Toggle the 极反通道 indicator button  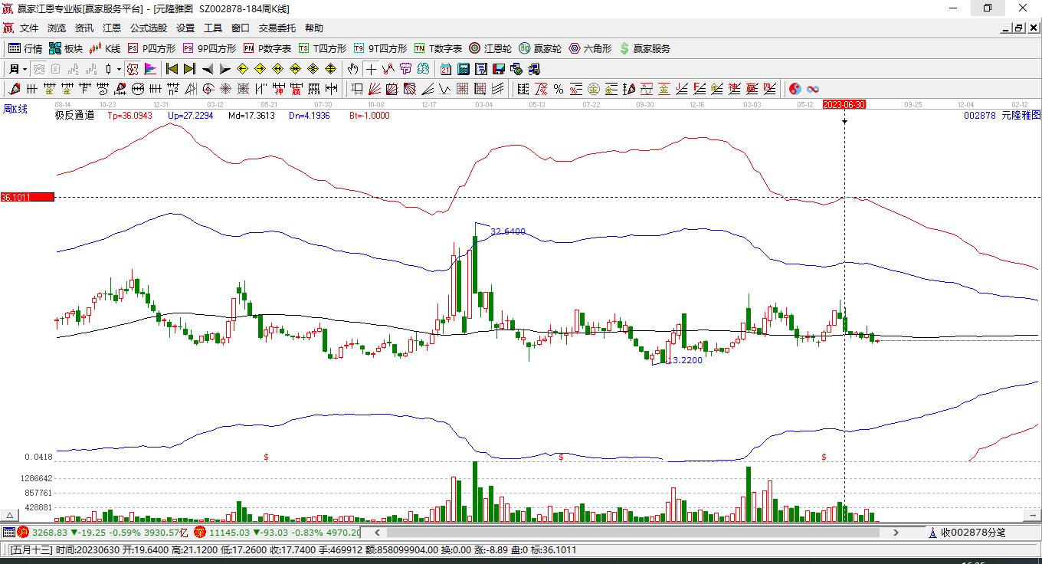point(74,116)
